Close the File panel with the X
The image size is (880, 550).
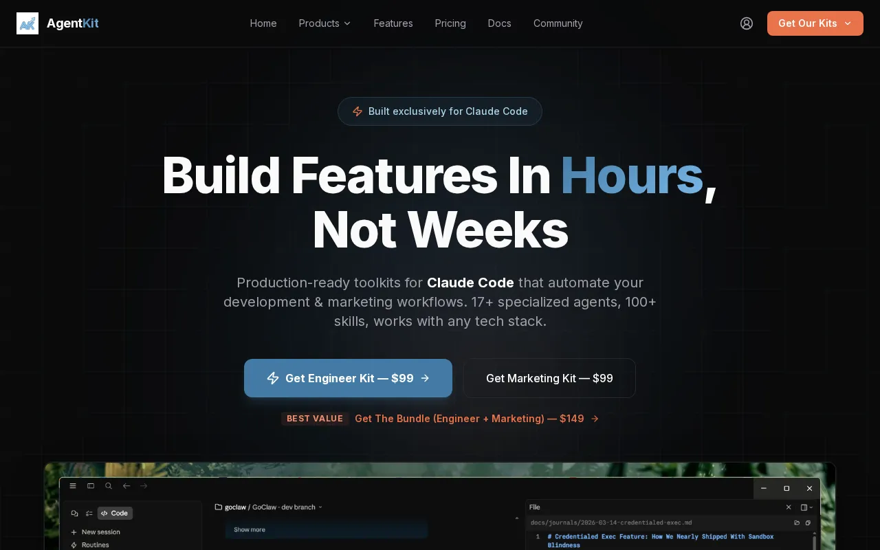789,507
